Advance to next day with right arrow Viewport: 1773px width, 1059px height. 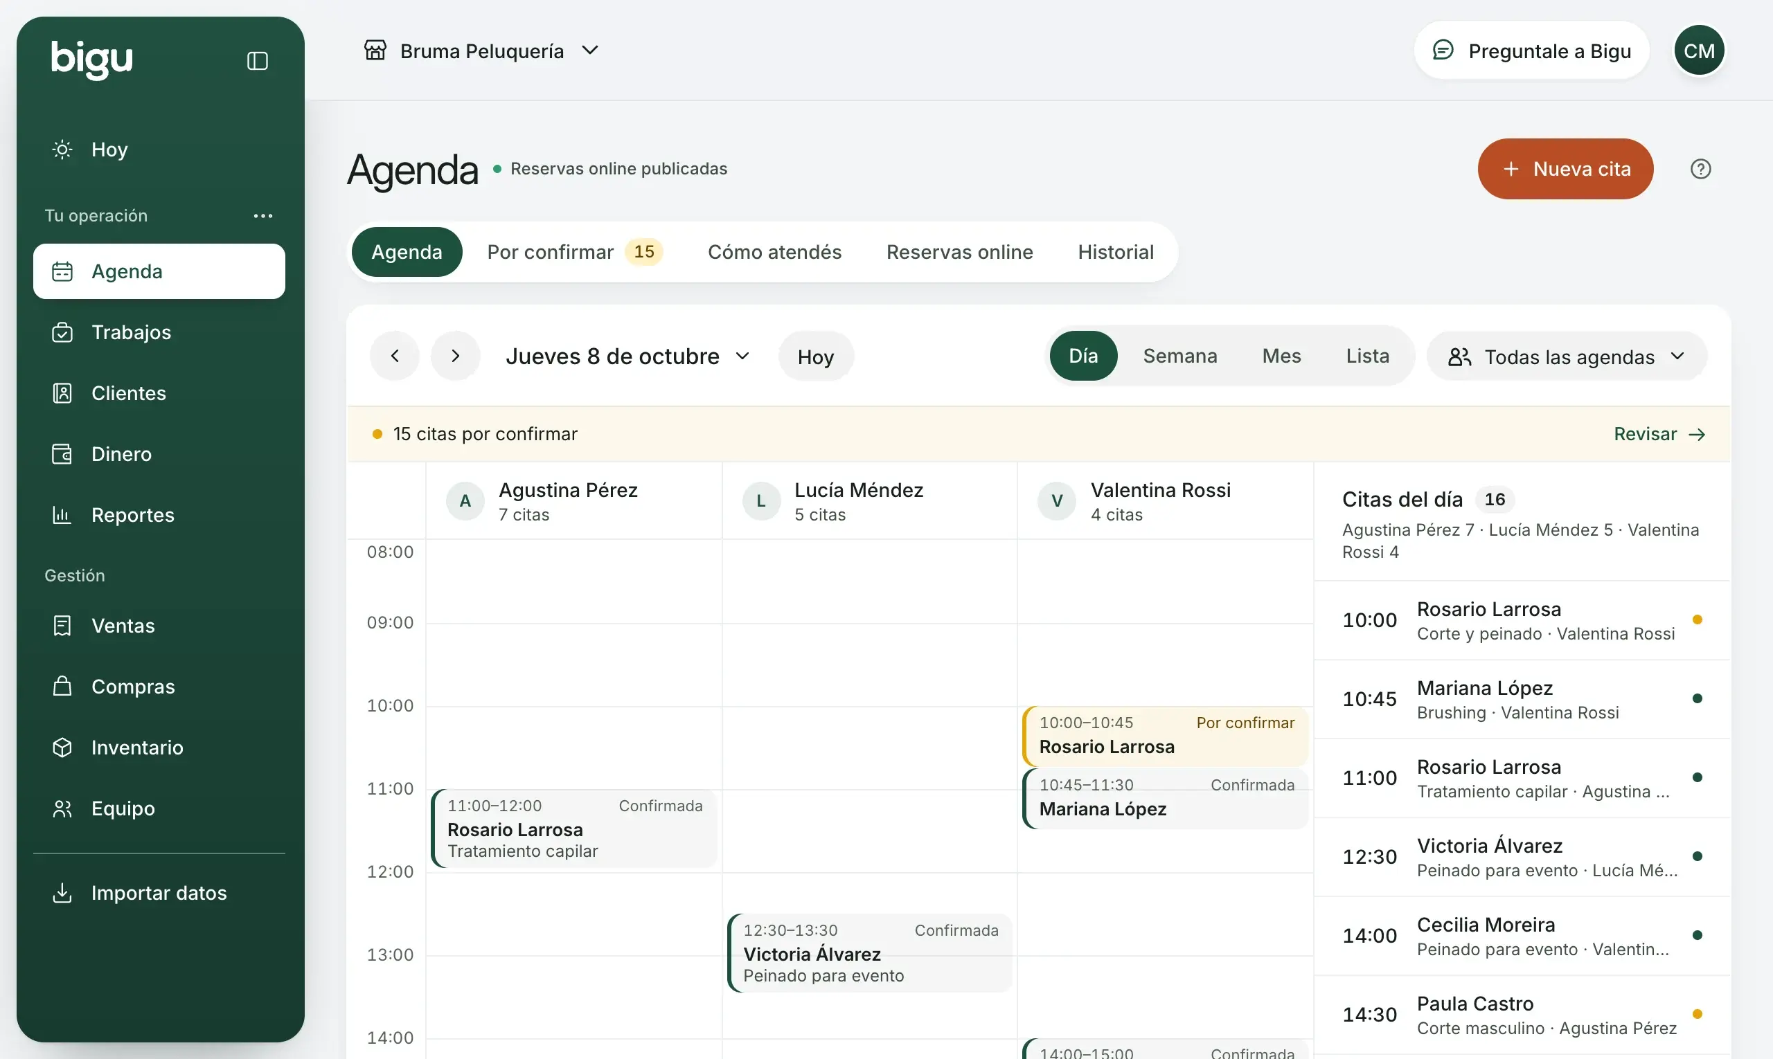coord(456,355)
